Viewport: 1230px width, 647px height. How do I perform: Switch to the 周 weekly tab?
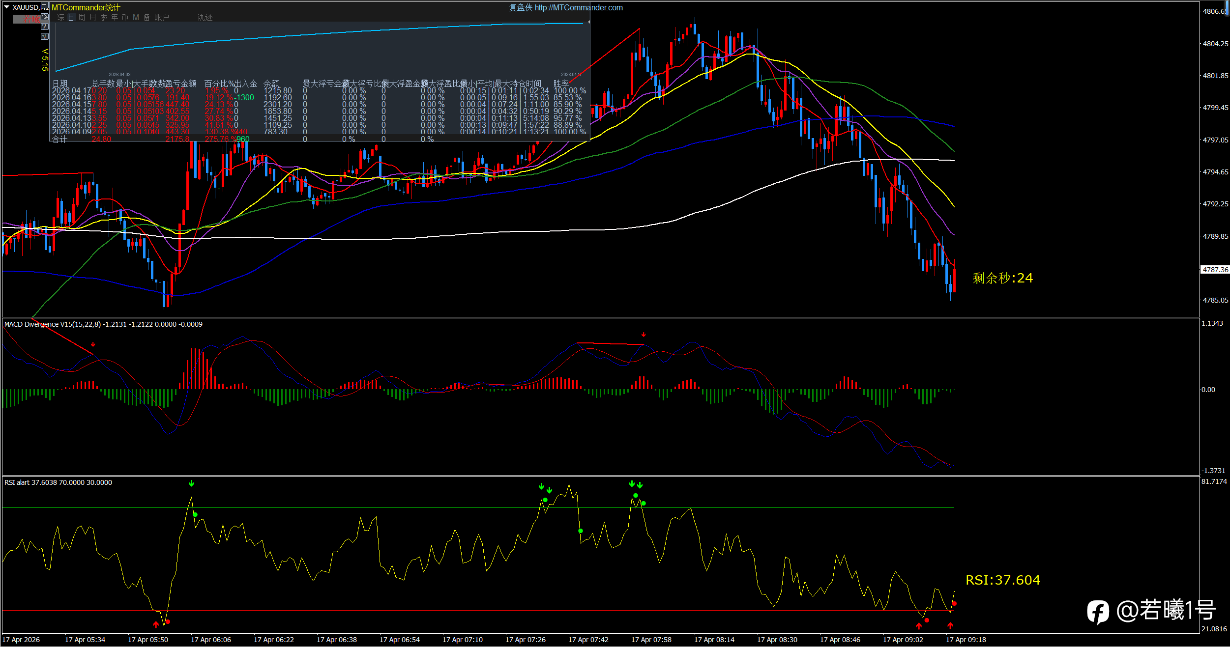[82, 17]
